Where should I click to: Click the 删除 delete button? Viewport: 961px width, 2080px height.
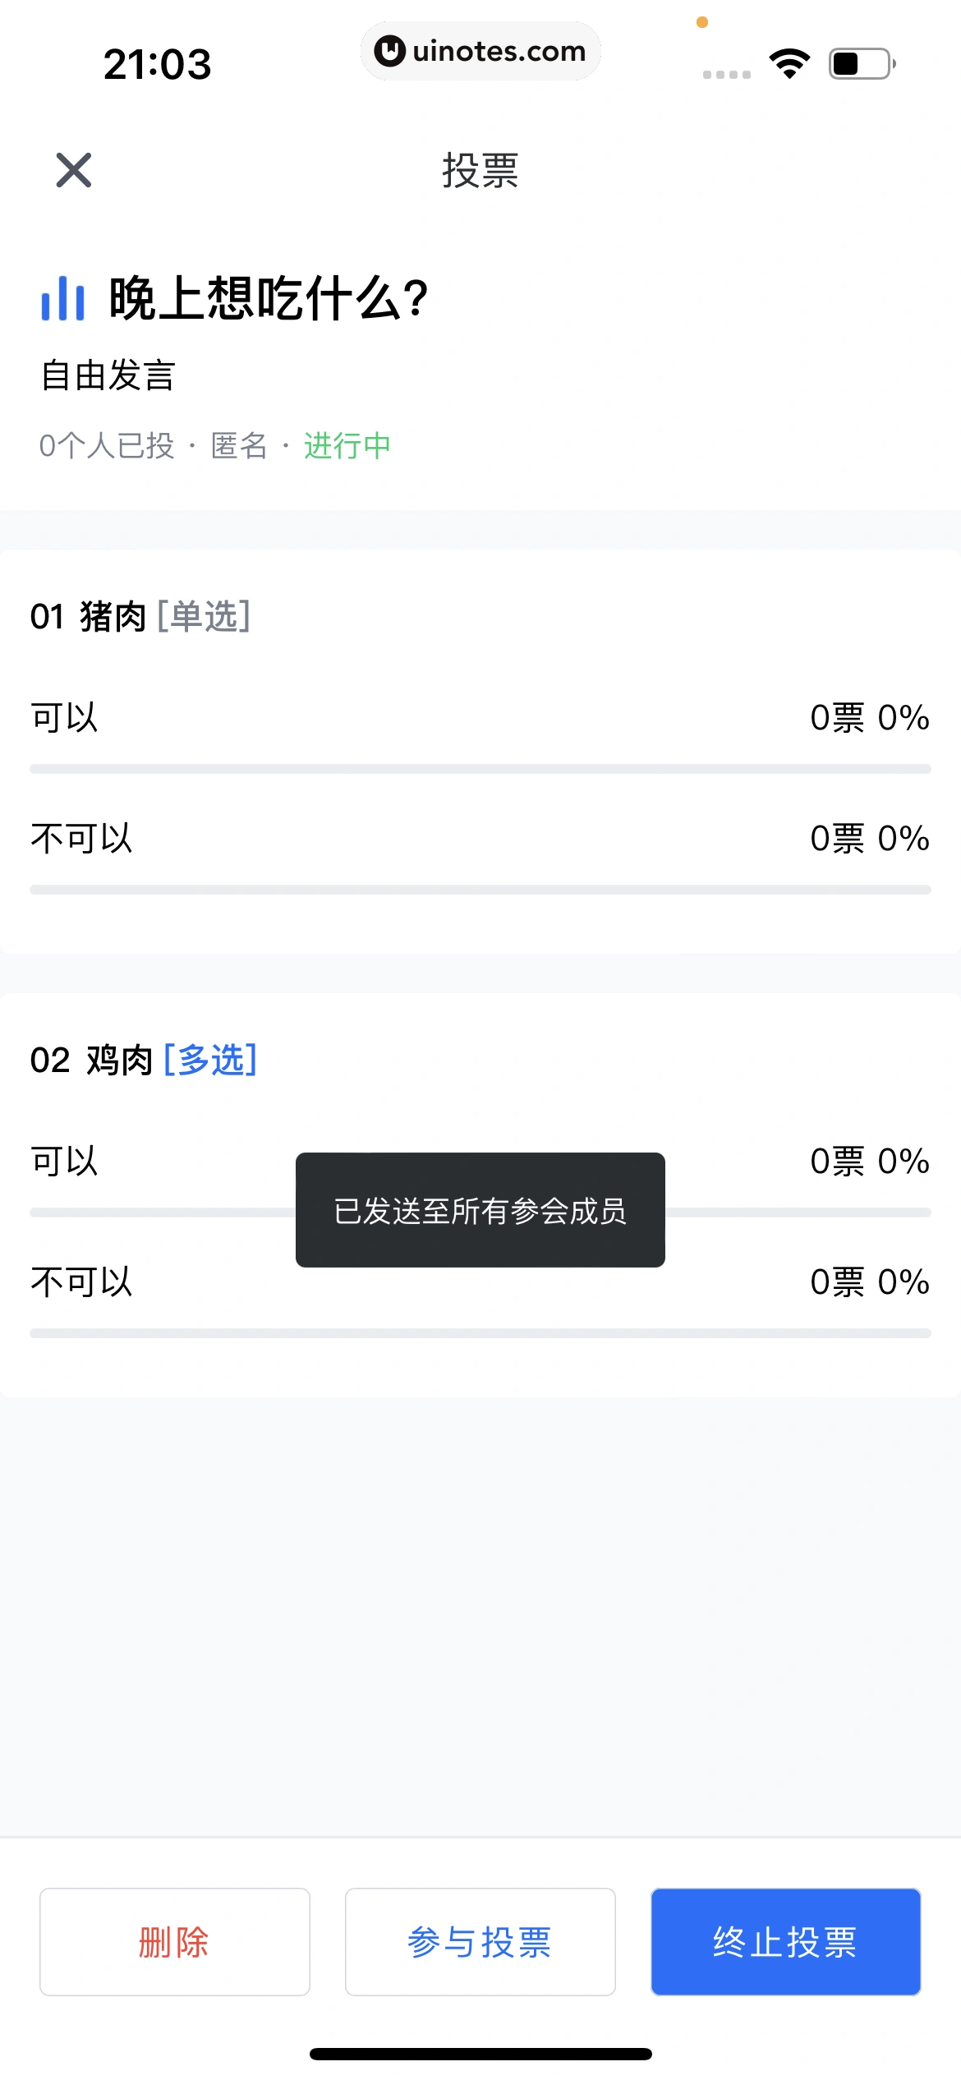click(175, 1942)
